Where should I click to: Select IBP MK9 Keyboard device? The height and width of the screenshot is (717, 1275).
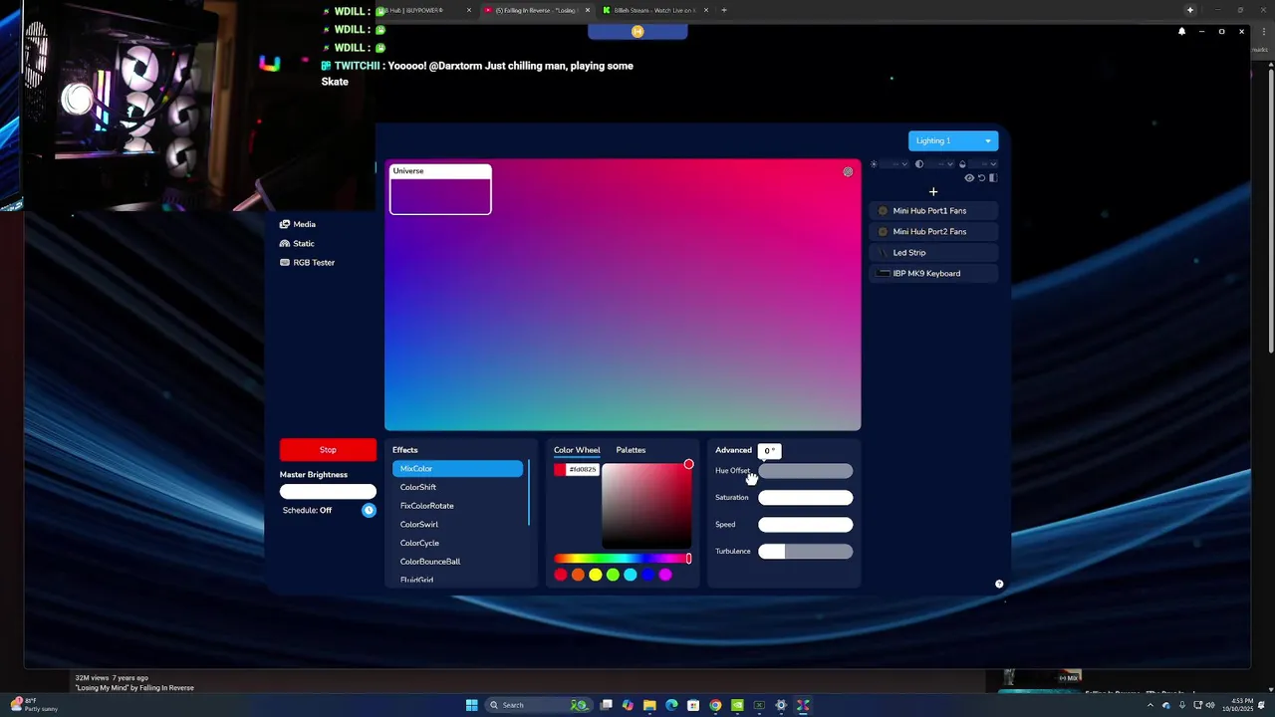[x=933, y=274]
